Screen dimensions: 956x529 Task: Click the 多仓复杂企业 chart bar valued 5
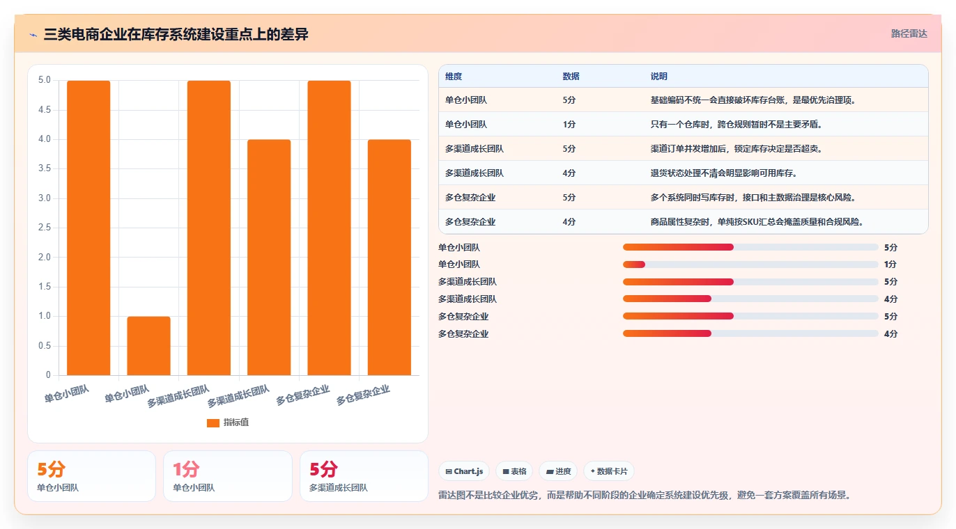pyautogui.click(x=329, y=228)
